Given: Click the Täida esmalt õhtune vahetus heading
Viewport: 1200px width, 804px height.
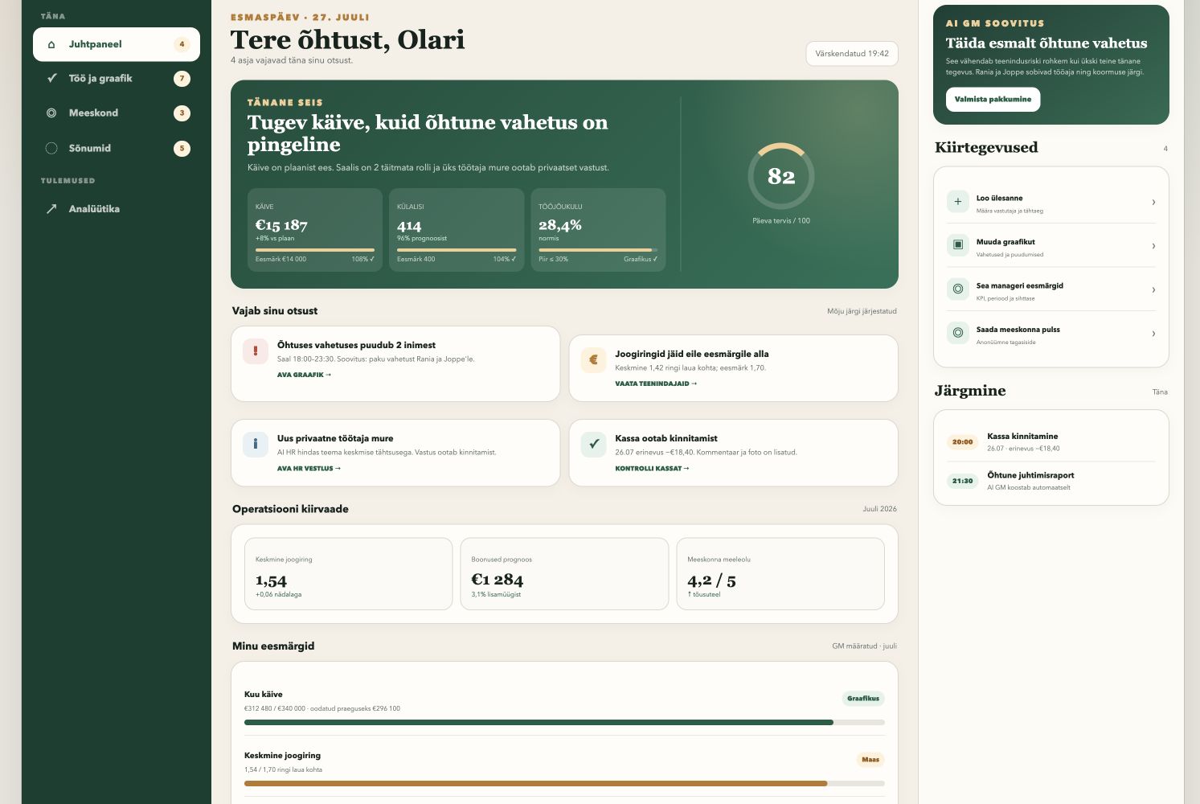Looking at the screenshot, I should pos(1046,43).
